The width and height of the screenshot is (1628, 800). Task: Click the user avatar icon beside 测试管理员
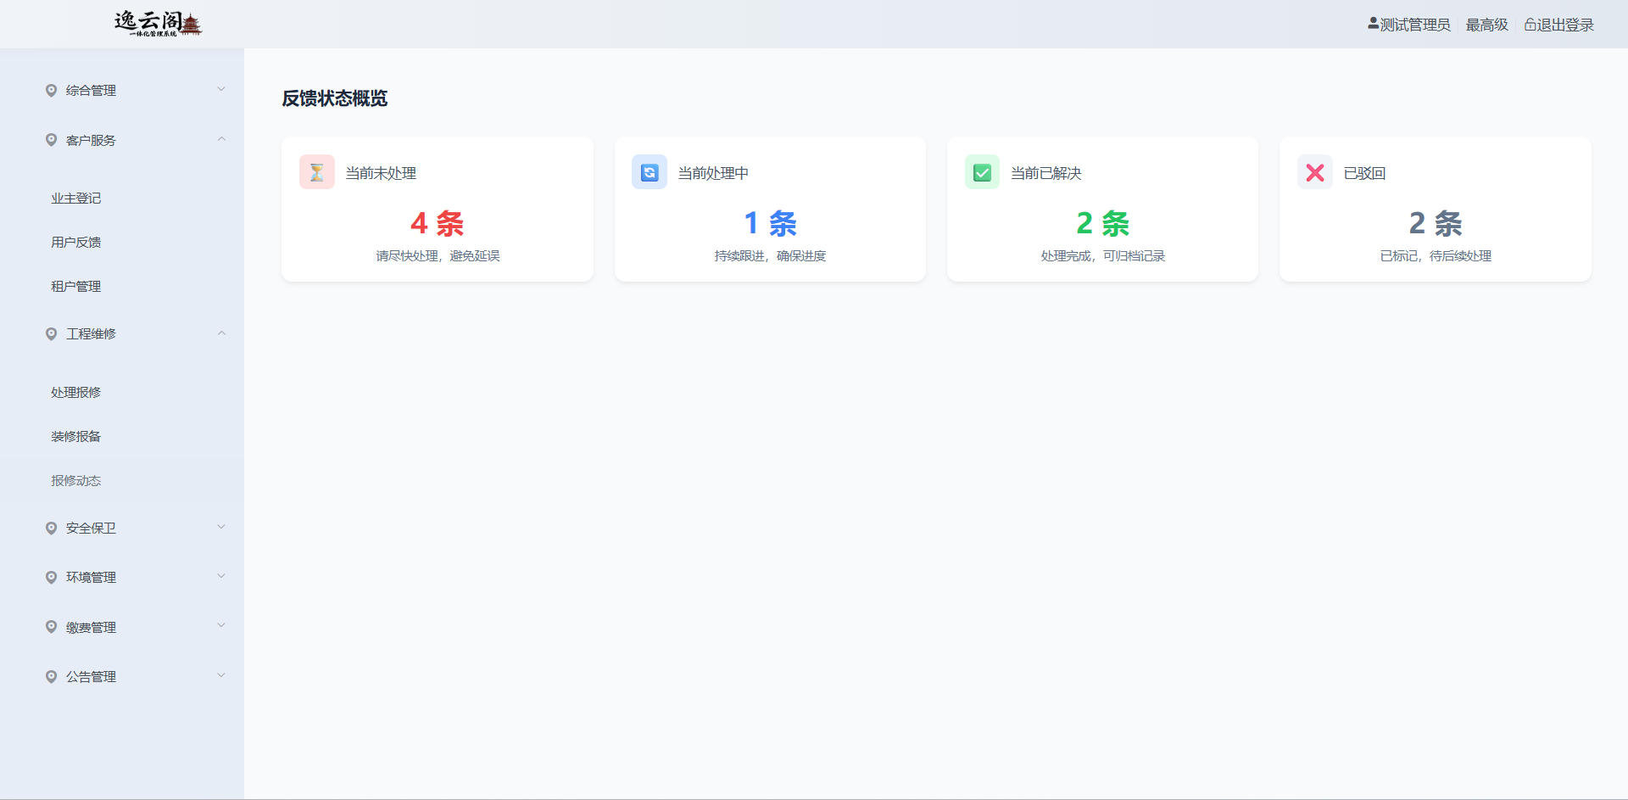click(x=1373, y=24)
